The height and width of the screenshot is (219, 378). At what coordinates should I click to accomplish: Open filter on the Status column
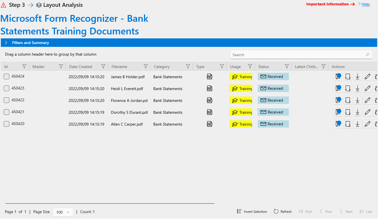click(287, 66)
